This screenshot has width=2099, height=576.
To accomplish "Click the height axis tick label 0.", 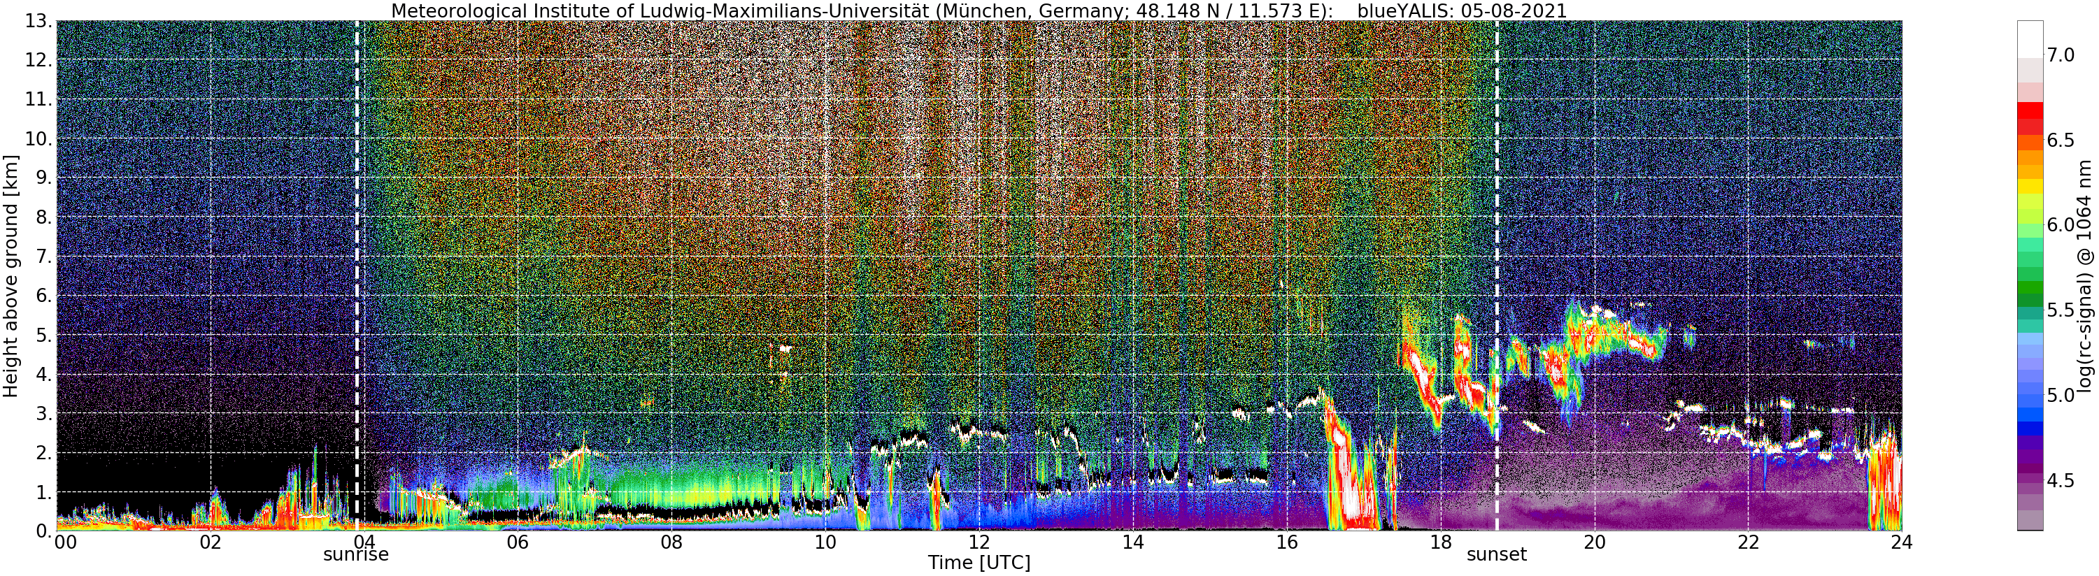I will pyautogui.click(x=44, y=531).
